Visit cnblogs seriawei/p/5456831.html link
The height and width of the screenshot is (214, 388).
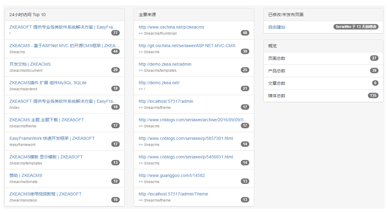tap(186, 157)
